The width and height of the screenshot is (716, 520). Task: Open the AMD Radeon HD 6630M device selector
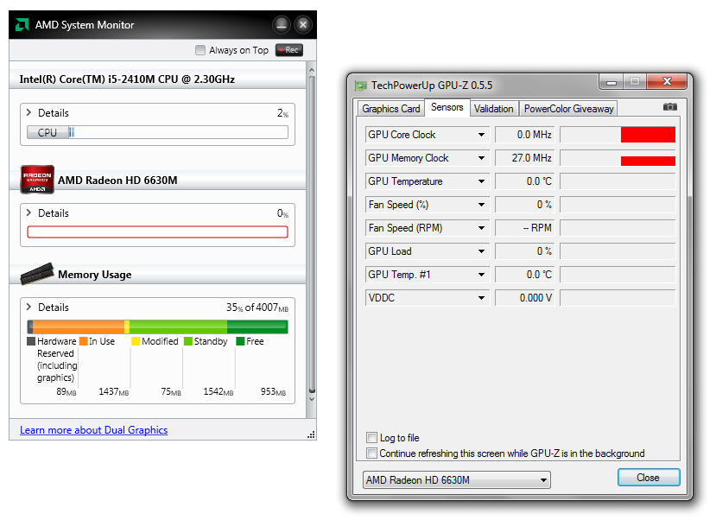[x=457, y=479]
